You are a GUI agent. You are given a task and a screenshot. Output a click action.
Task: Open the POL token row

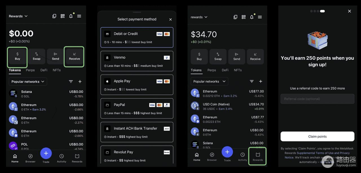click(x=46, y=146)
